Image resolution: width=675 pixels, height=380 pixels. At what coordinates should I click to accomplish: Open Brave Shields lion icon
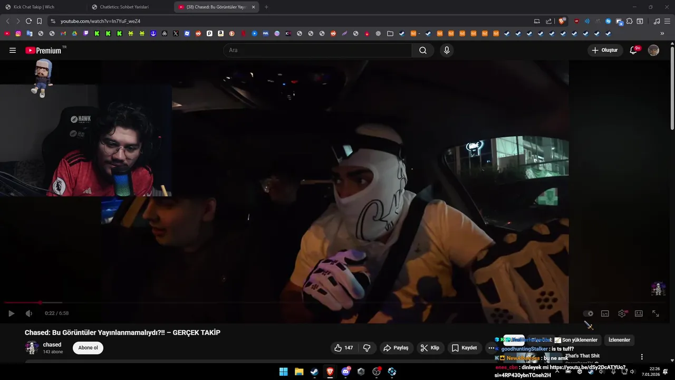[x=562, y=21]
